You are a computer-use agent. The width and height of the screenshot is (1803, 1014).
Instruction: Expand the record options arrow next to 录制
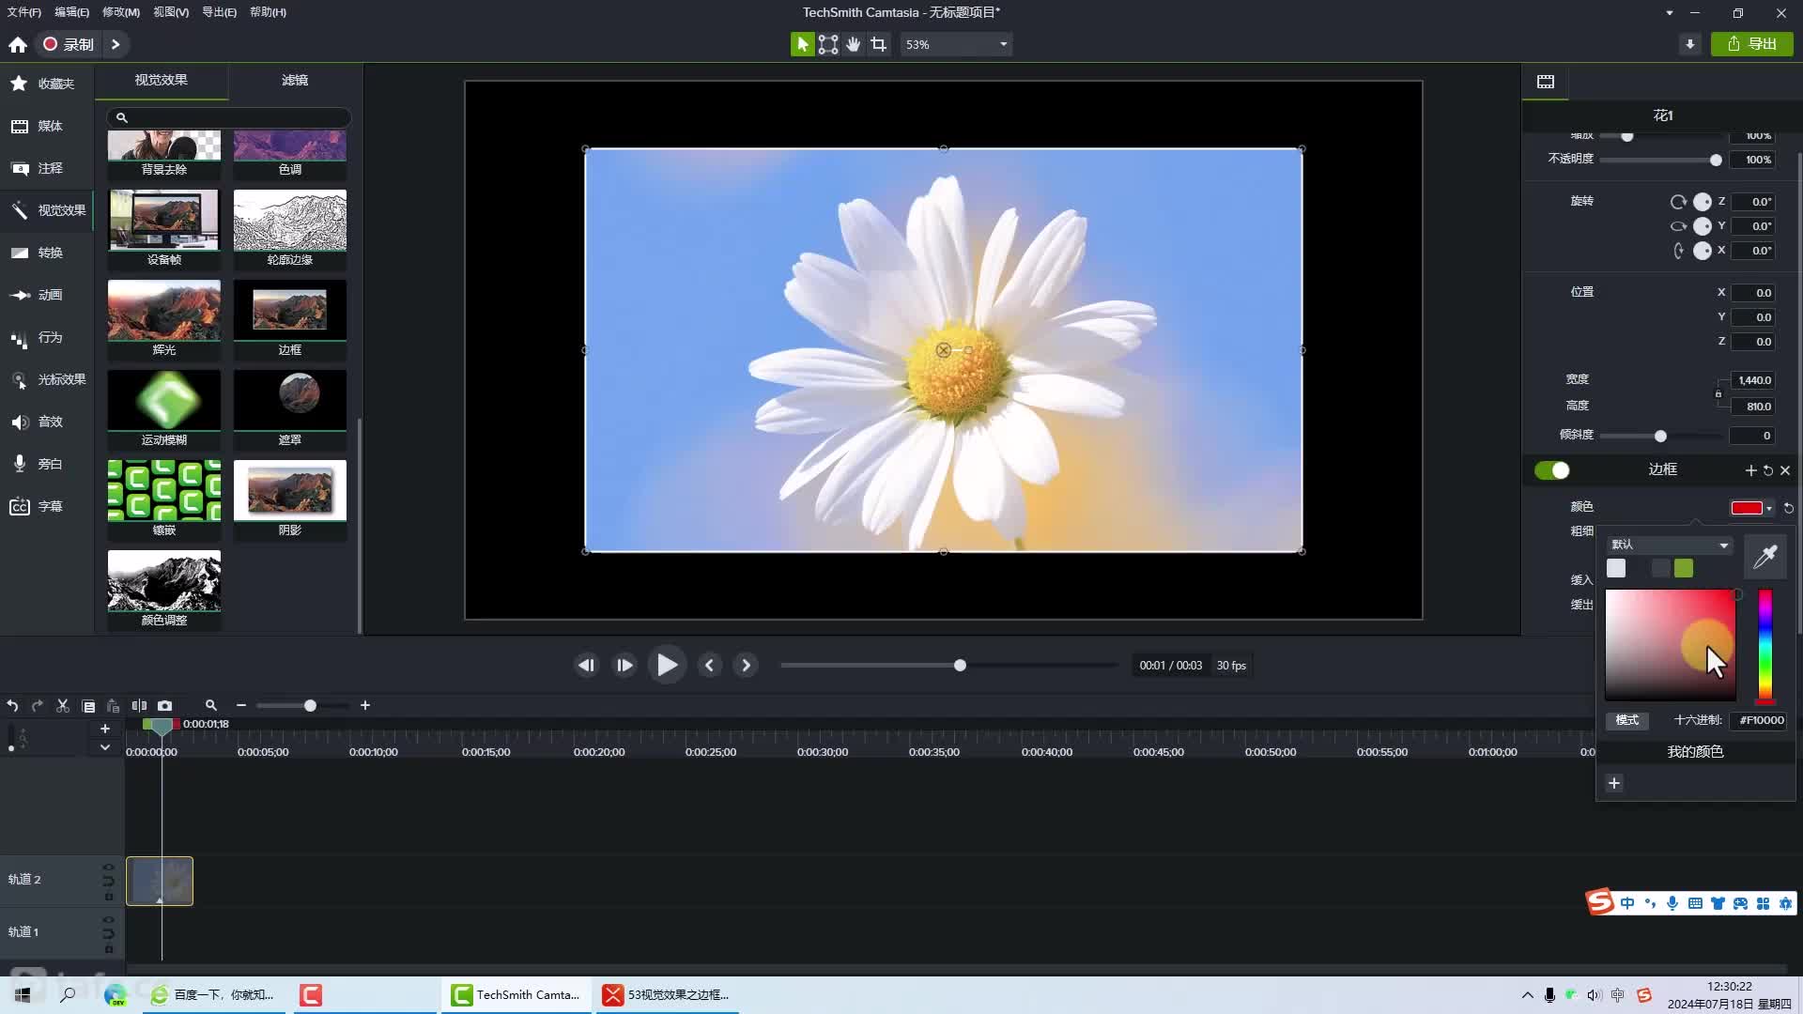click(116, 44)
